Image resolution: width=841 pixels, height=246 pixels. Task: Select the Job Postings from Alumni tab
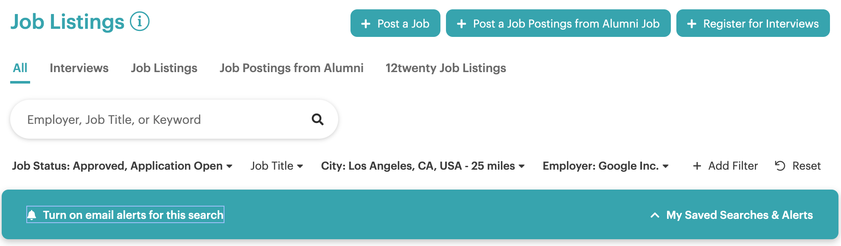click(292, 68)
